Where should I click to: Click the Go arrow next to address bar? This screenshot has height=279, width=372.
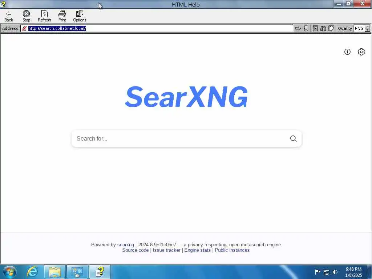point(298,28)
